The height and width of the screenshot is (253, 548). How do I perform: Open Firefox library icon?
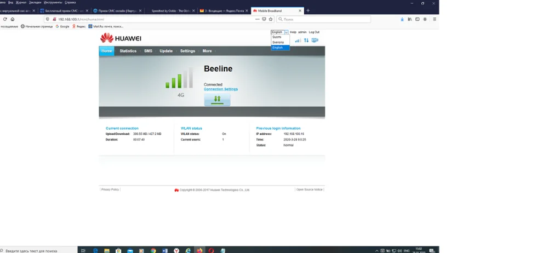coord(409,19)
